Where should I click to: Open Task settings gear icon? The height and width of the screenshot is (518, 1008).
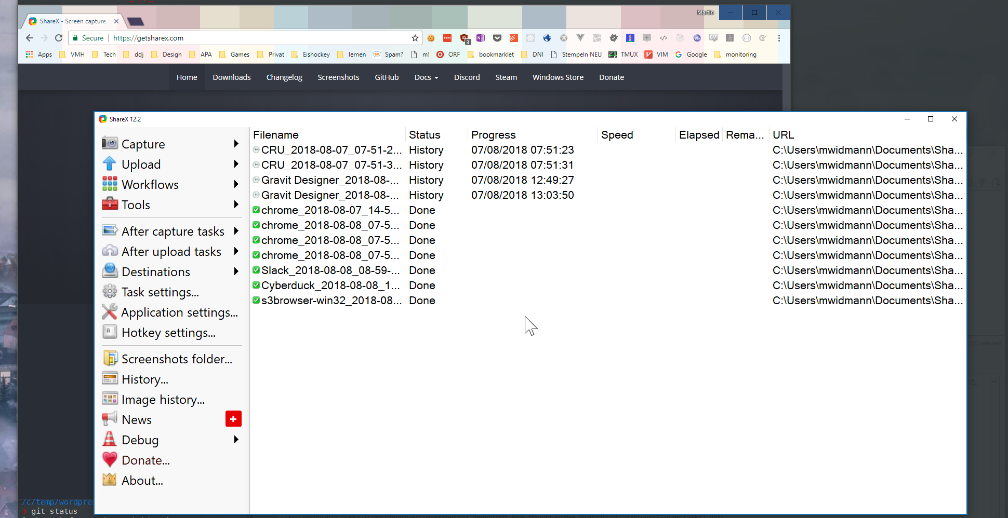coord(110,292)
